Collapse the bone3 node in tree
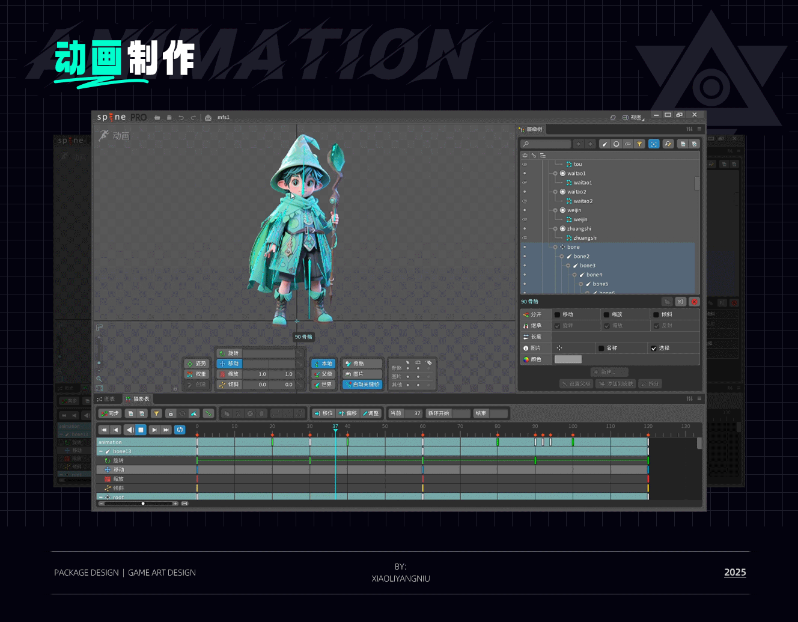Viewport: 798px width, 622px height. (568, 266)
